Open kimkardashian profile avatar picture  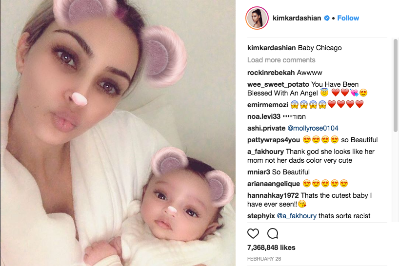[x=257, y=18]
